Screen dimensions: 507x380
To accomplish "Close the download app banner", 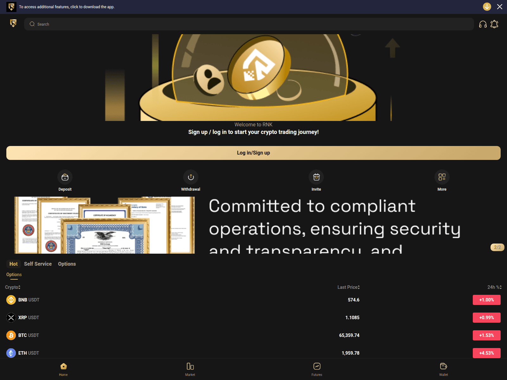I will [x=500, y=7].
